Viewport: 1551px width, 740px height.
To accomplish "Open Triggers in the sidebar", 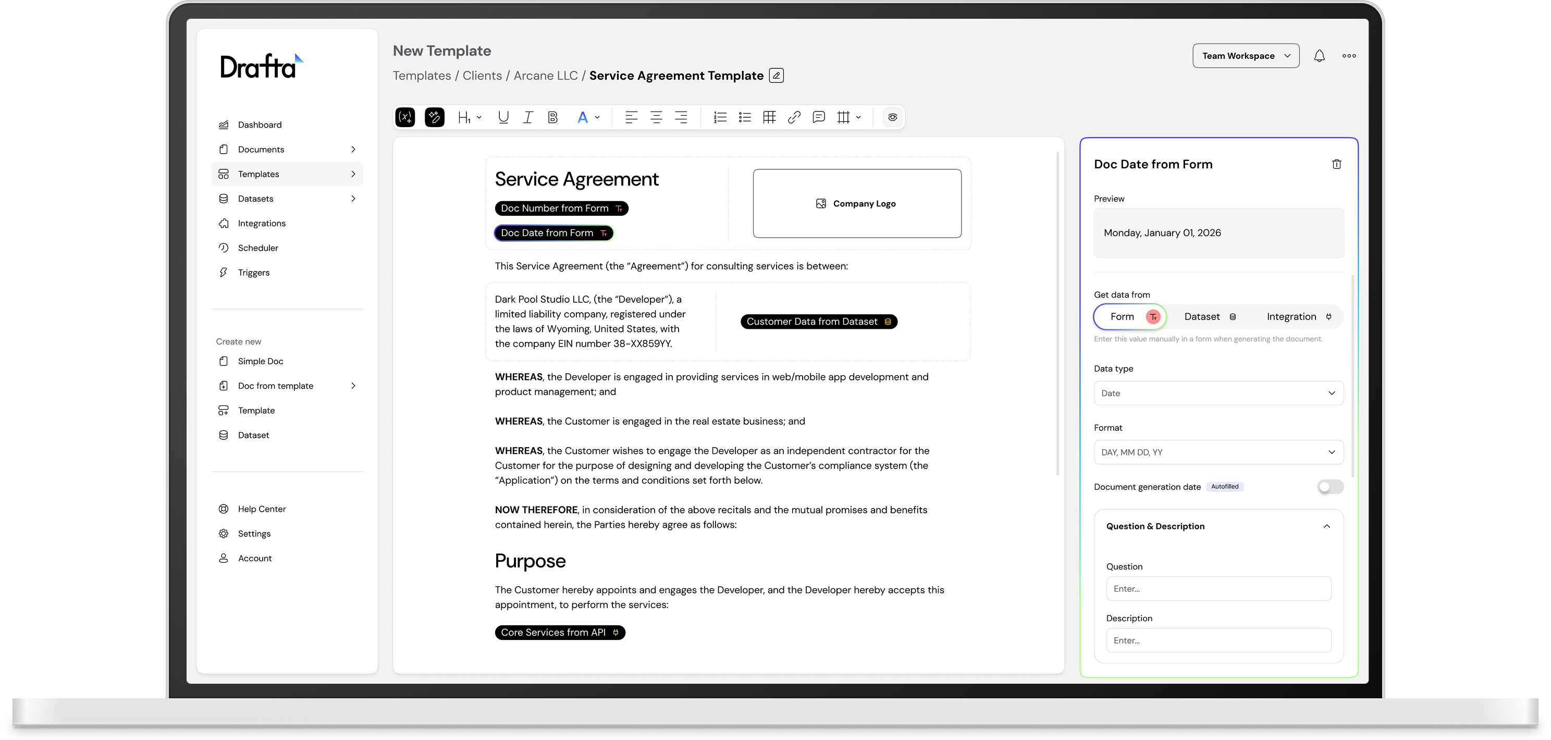I will coord(287,273).
